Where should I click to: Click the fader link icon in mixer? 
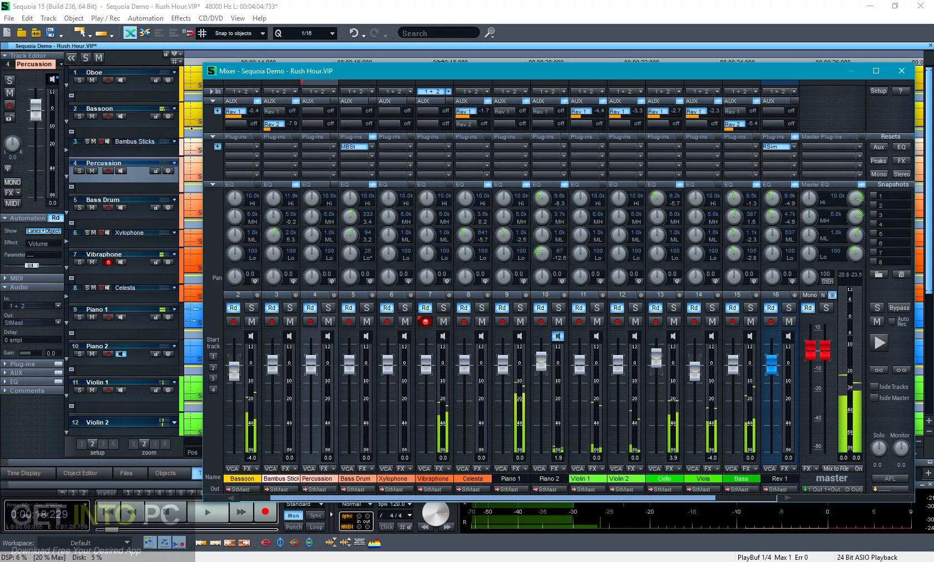(878, 369)
